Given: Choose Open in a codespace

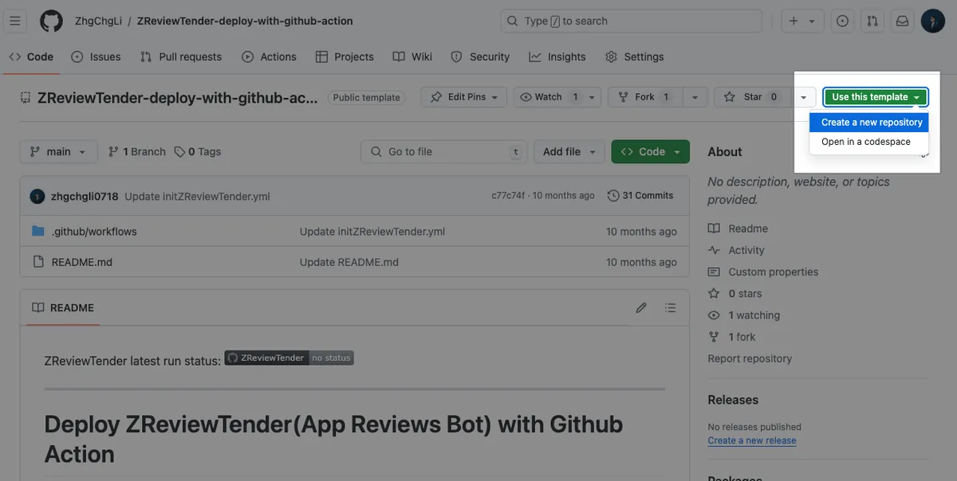Looking at the screenshot, I should click(x=867, y=141).
